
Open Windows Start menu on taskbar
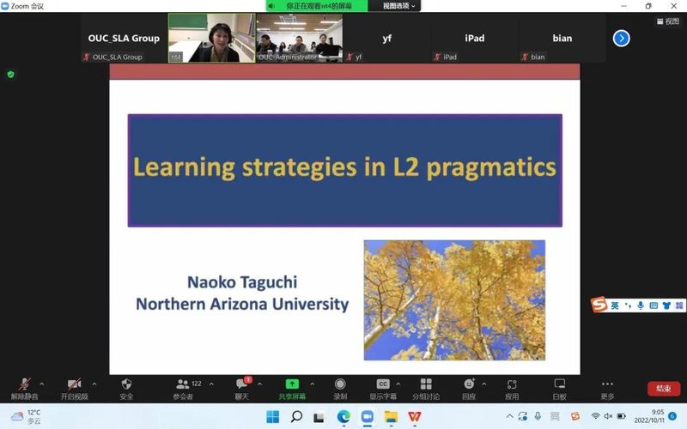273,417
